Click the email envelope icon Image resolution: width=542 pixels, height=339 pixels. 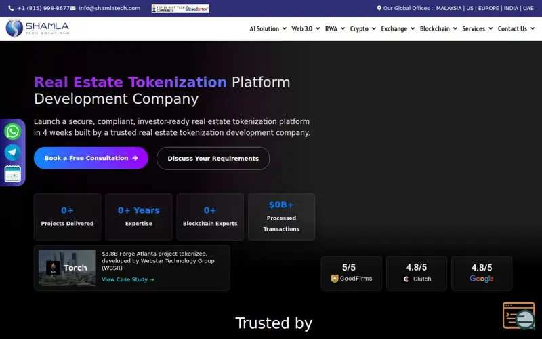73,8
